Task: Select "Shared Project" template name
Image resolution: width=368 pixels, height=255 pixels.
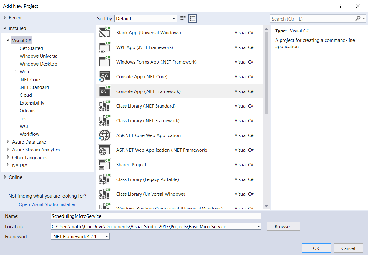Action: (131, 165)
